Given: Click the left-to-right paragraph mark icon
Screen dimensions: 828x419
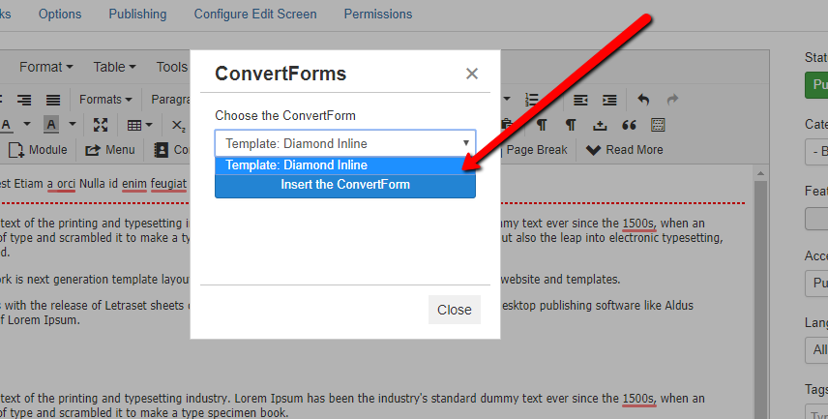Looking at the screenshot, I should [x=542, y=125].
